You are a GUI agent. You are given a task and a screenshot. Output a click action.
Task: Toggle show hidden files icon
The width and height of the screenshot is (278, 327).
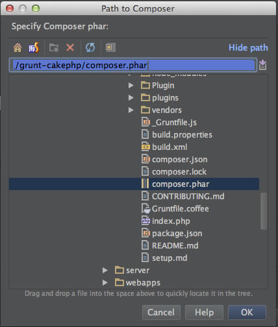coord(110,47)
